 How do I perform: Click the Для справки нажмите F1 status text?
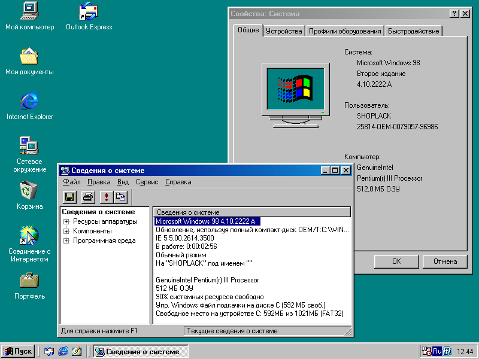coord(99,331)
